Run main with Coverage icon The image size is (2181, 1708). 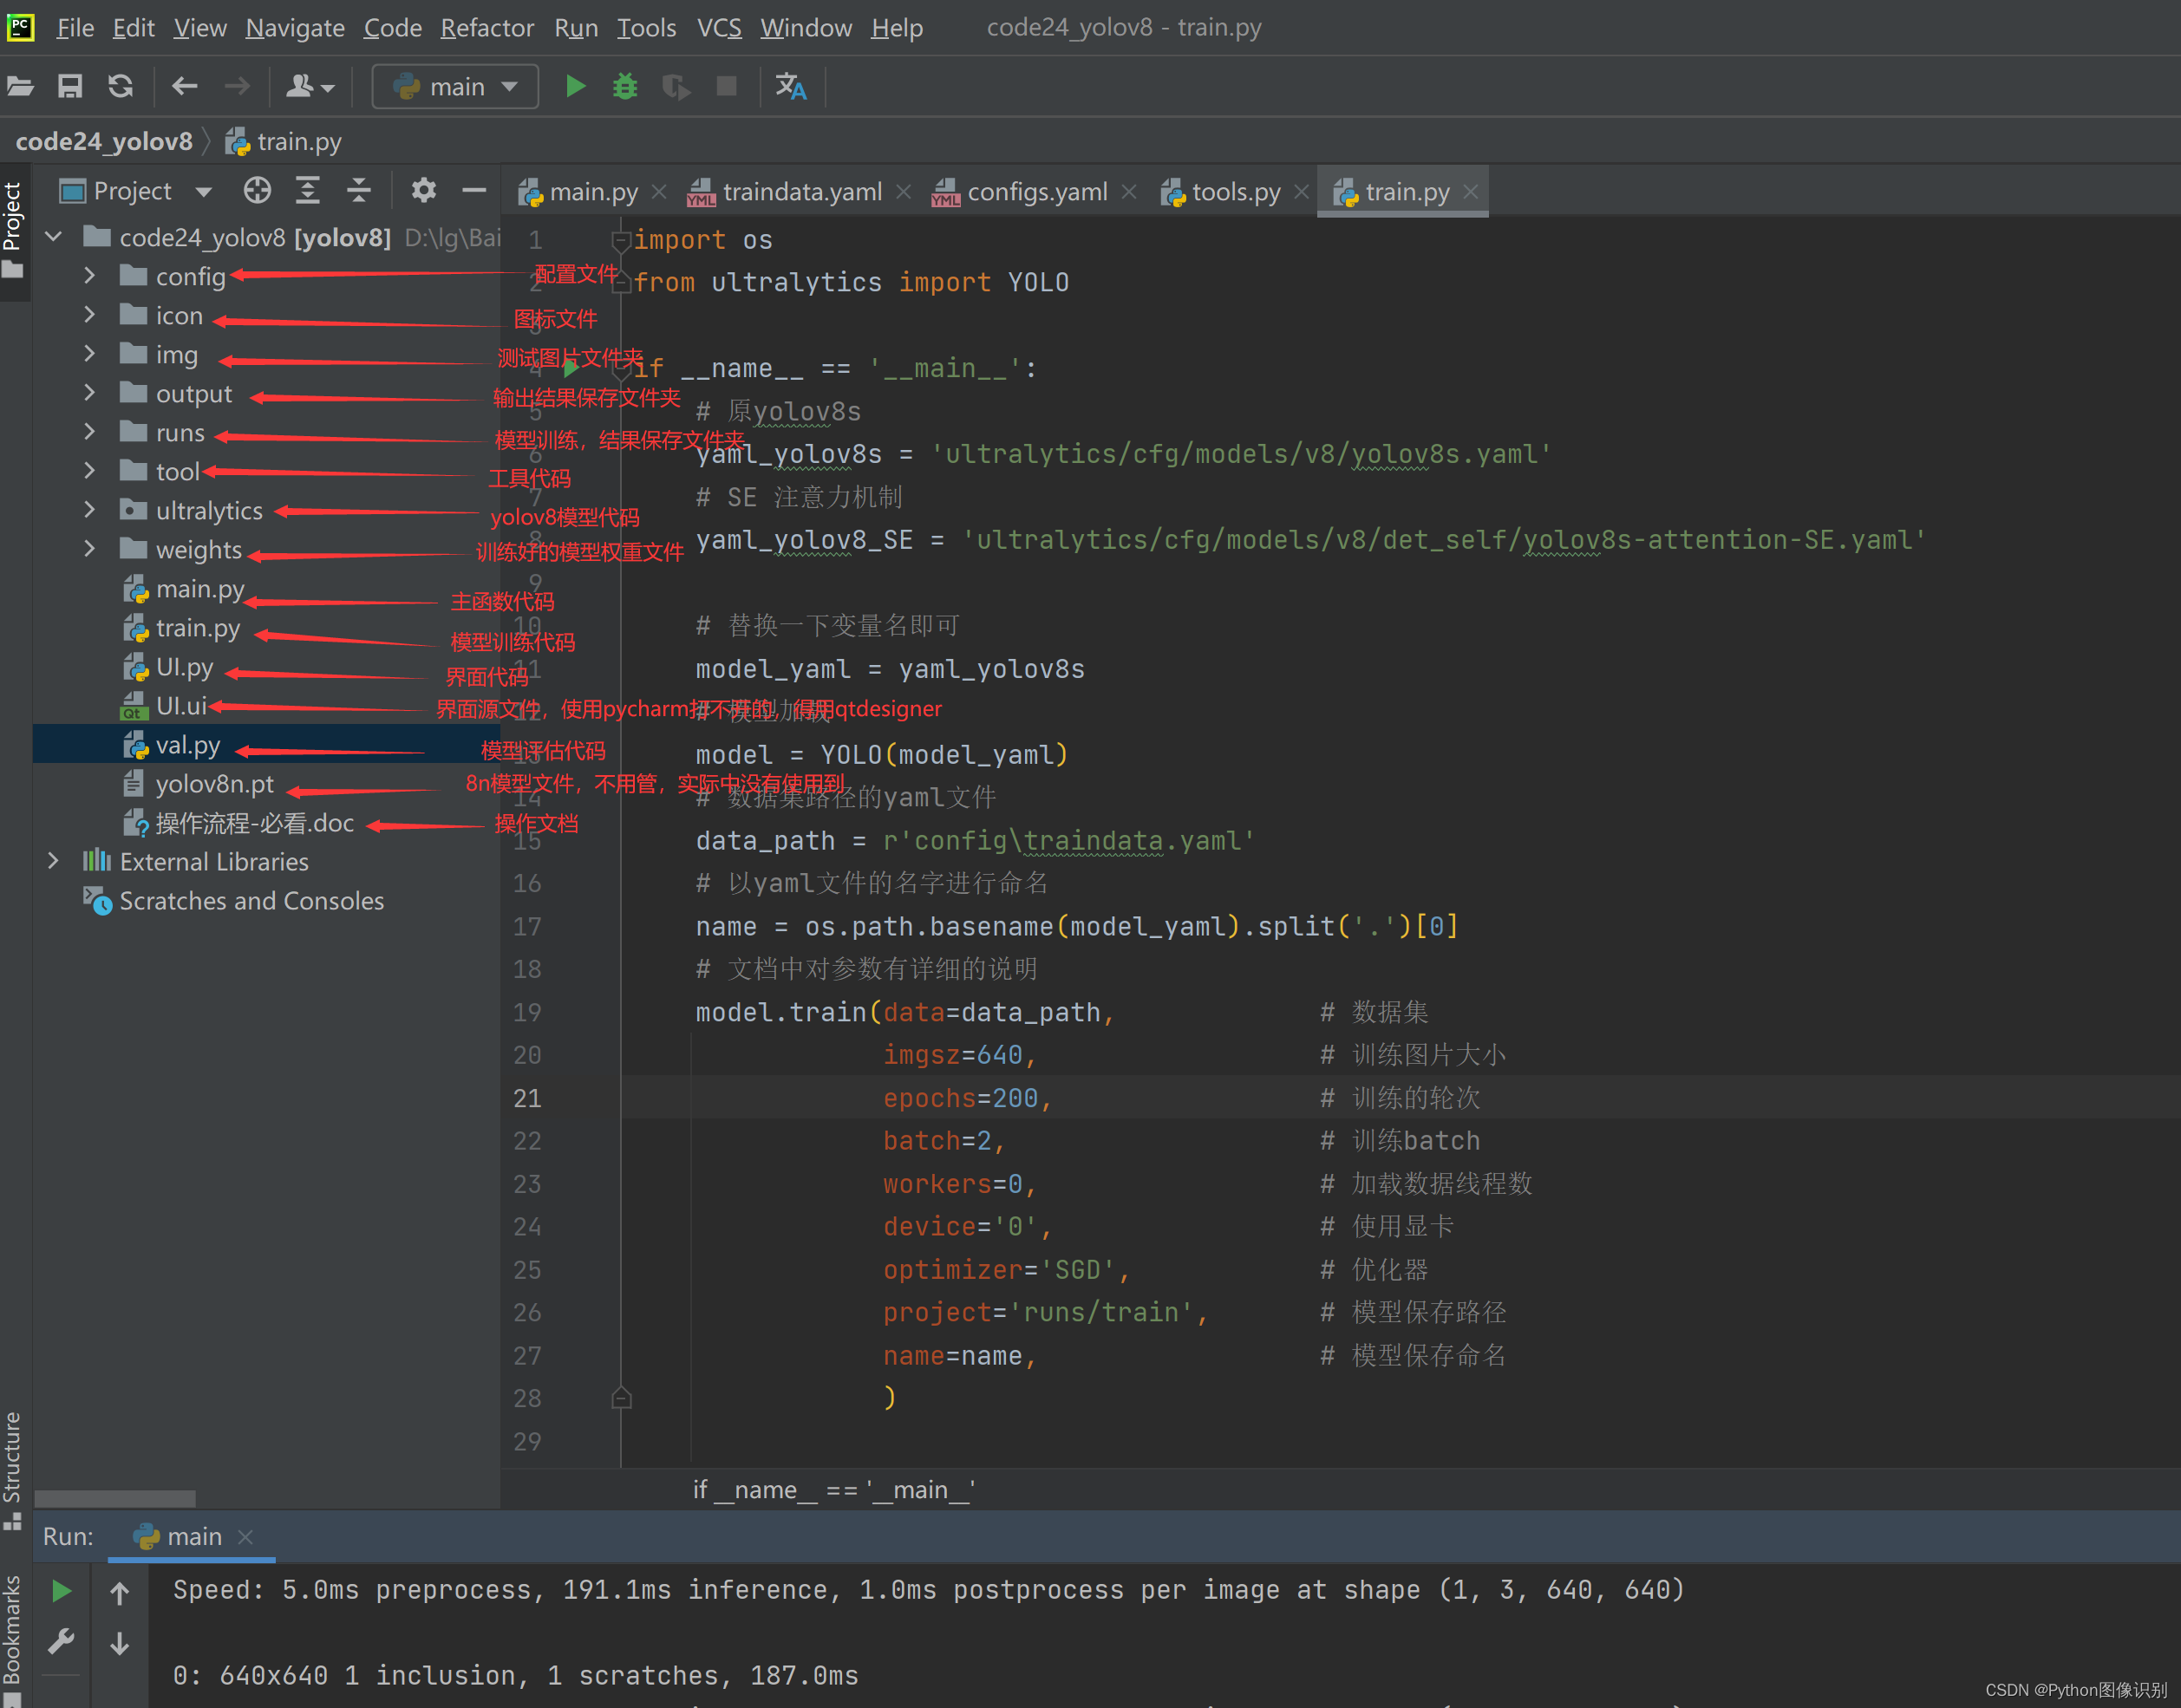(x=676, y=86)
